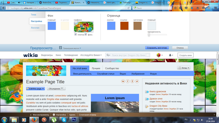Pick the ссылки link color swatch

(x=124, y=26)
